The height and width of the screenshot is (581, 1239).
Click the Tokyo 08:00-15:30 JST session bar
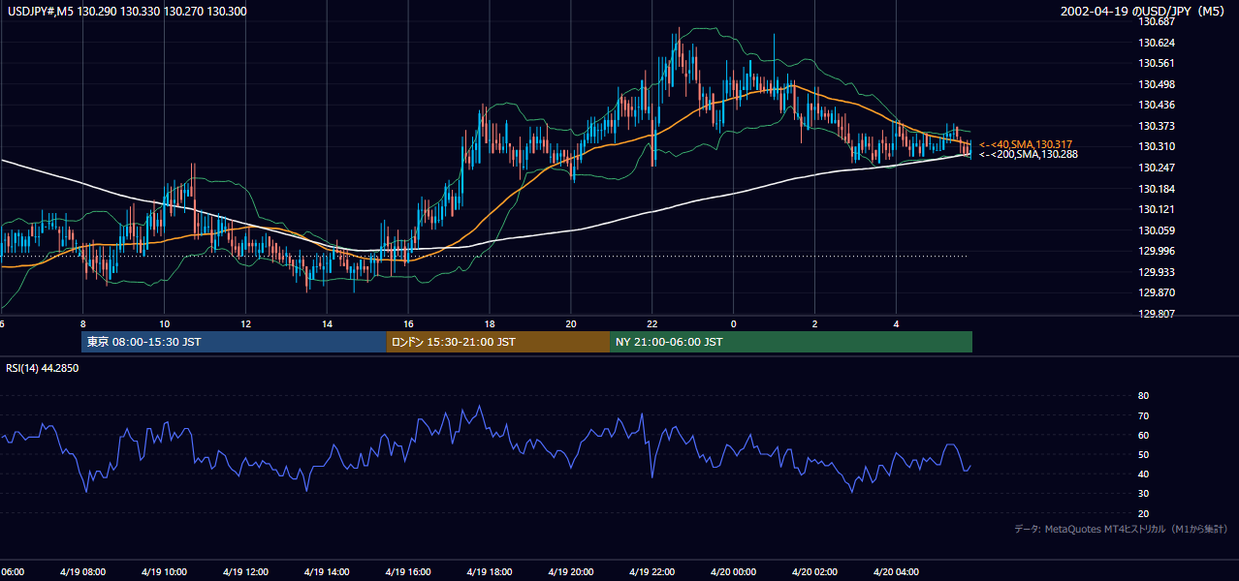[234, 342]
